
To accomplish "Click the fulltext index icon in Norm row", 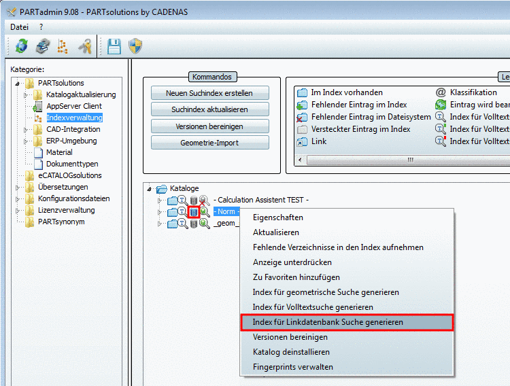I will click(183, 212).
